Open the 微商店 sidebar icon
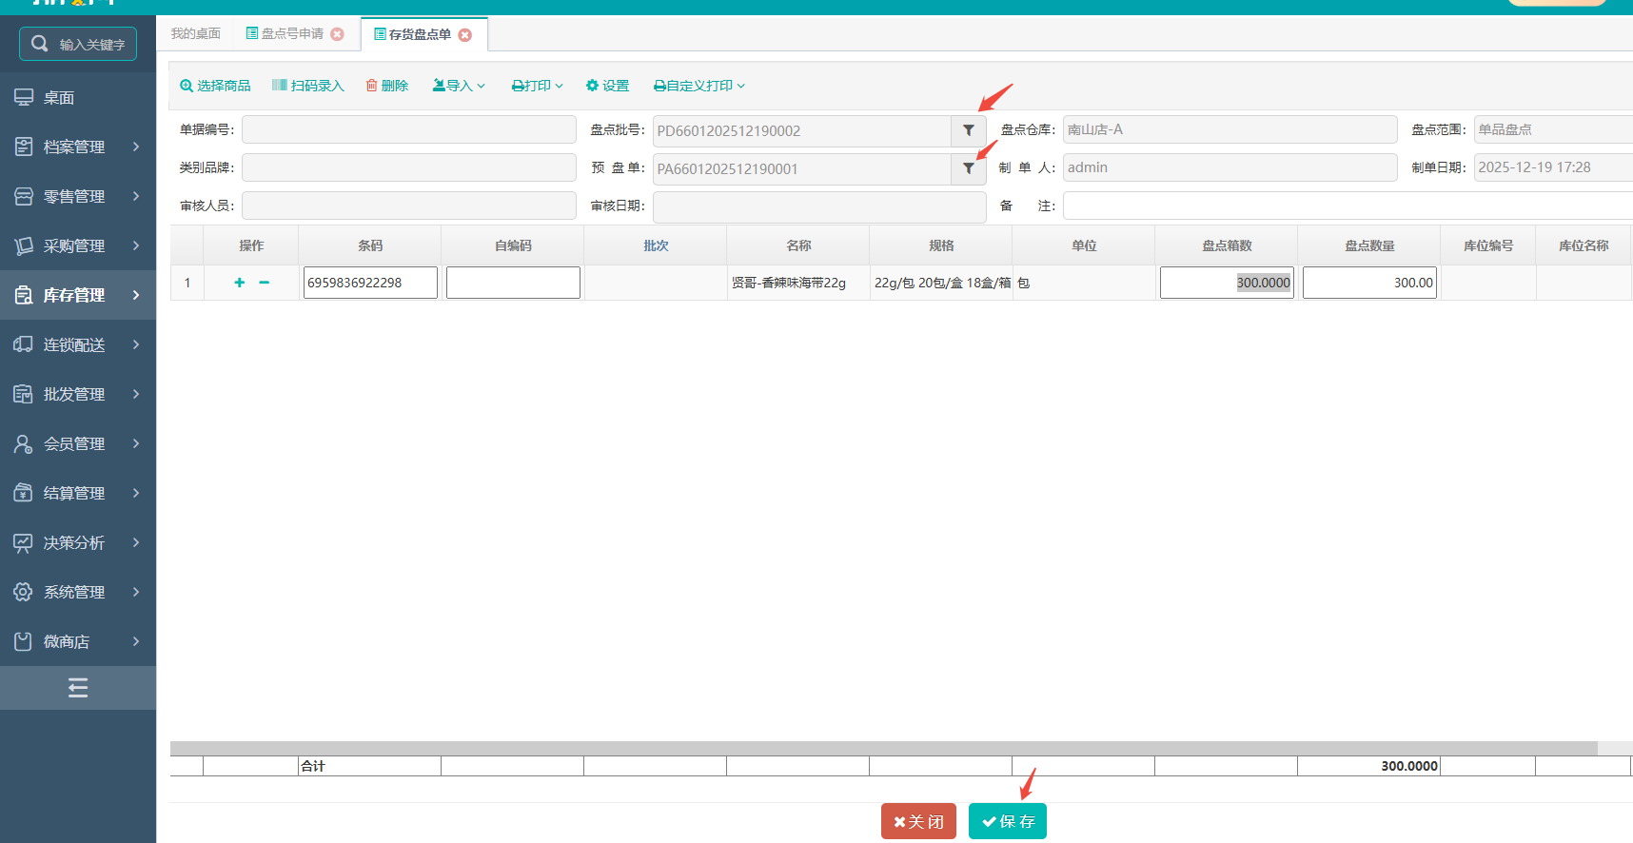Screen dimensions: 1633x843 pos(24,641)
